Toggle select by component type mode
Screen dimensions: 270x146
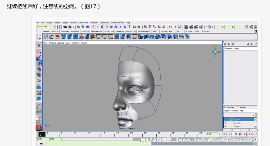point(88,27)
